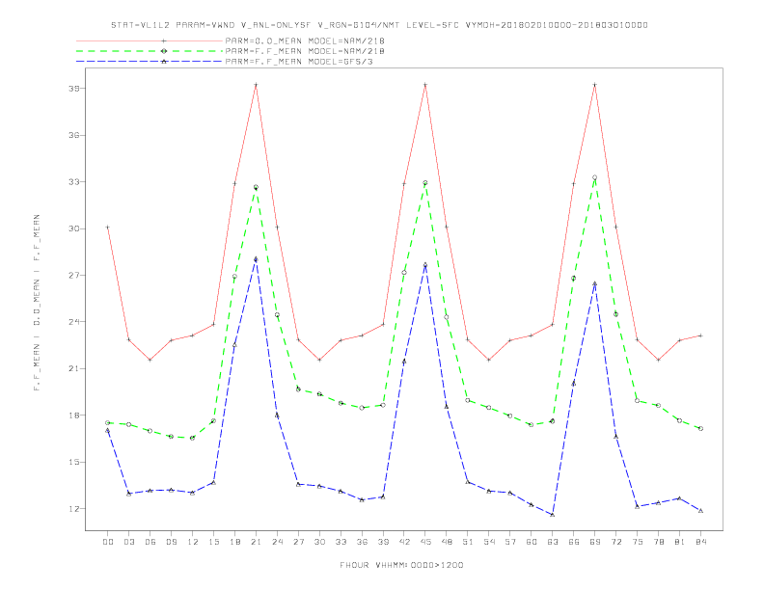
Task: Click x-axis tick label 33
Action: point(341,542)
